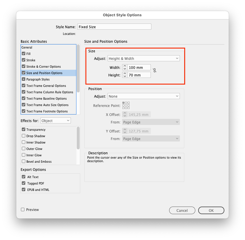Click the Basic Attributes list scrollbar
Image resolution: width=245 pixels, height=240 pixels.
pyautogui.click(x=78, y=69)
